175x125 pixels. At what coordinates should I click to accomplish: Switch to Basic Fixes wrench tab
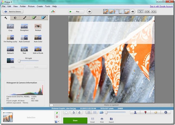coord(6,18)
